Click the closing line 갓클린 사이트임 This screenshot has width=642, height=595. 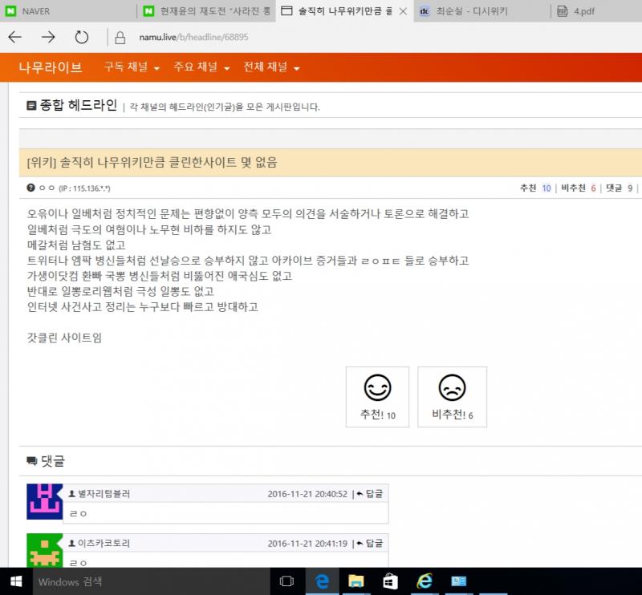coord(64,338)
